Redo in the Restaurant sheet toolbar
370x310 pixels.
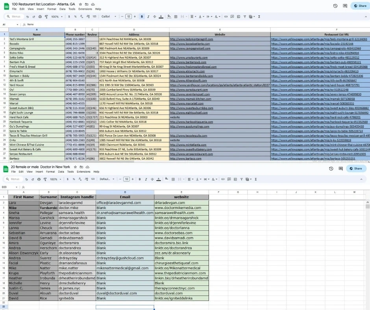(34, 17)
